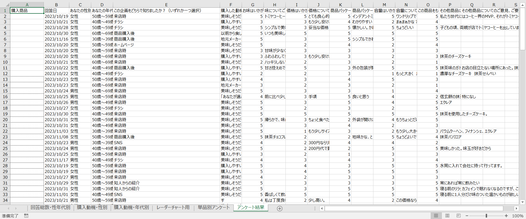Select the 30歳～39歳 cell in row 6
The height and width of the screenshot is (219, 526).
[x=102, y=39]
